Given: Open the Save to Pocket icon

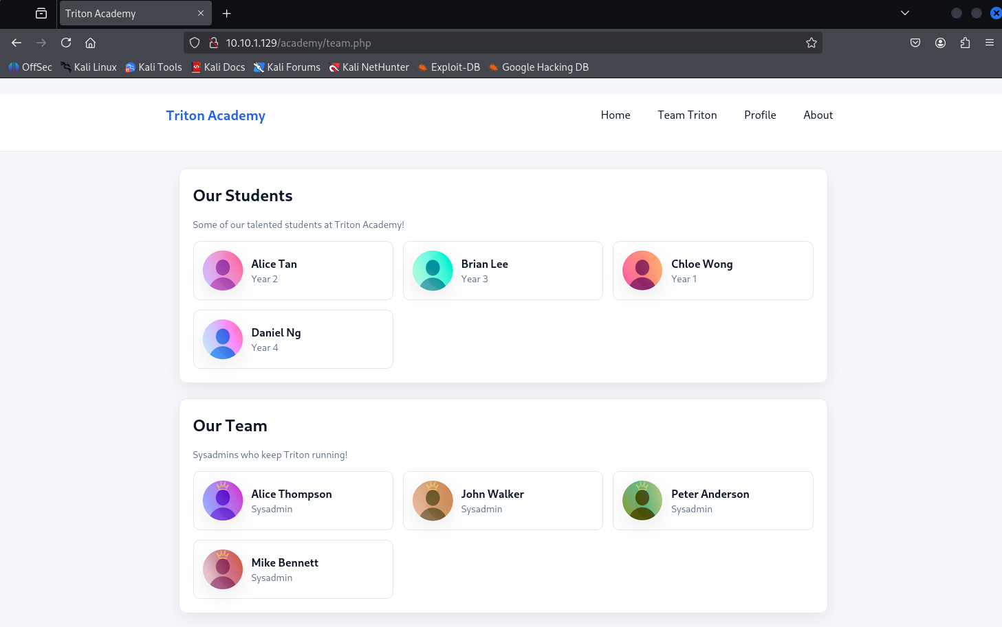Looking at the screenshot, I should tap(915, 43).
